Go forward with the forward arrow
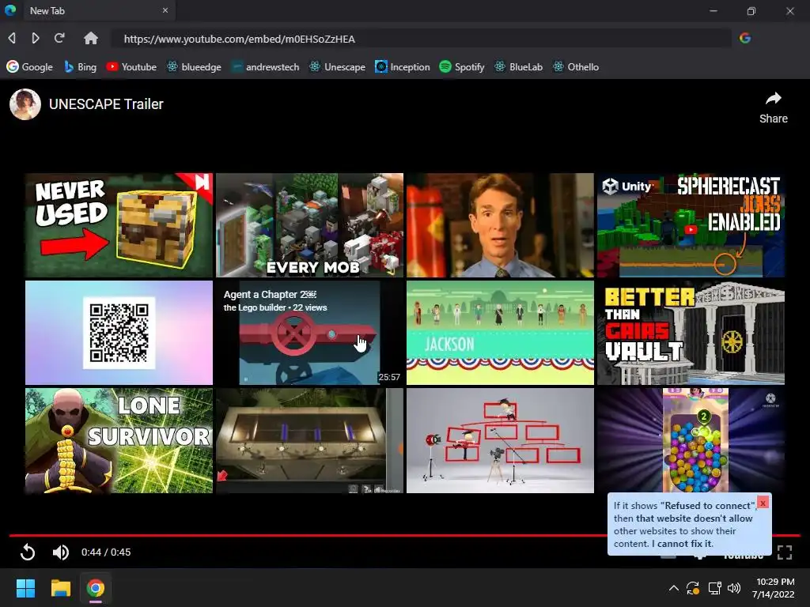Viewport: 810px width, 607px height. click(35, 38)
